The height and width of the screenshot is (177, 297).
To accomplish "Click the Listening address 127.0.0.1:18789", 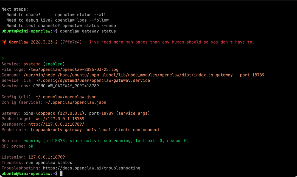I will tap(47, 157).
